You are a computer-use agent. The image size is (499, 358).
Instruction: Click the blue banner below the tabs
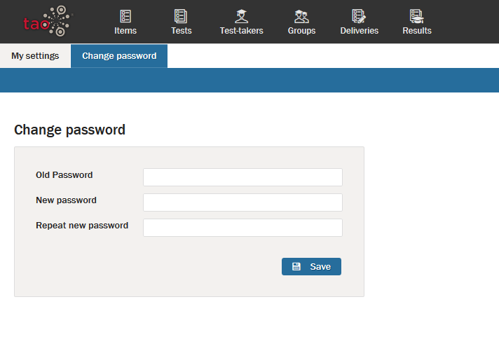tap(249, 80)
